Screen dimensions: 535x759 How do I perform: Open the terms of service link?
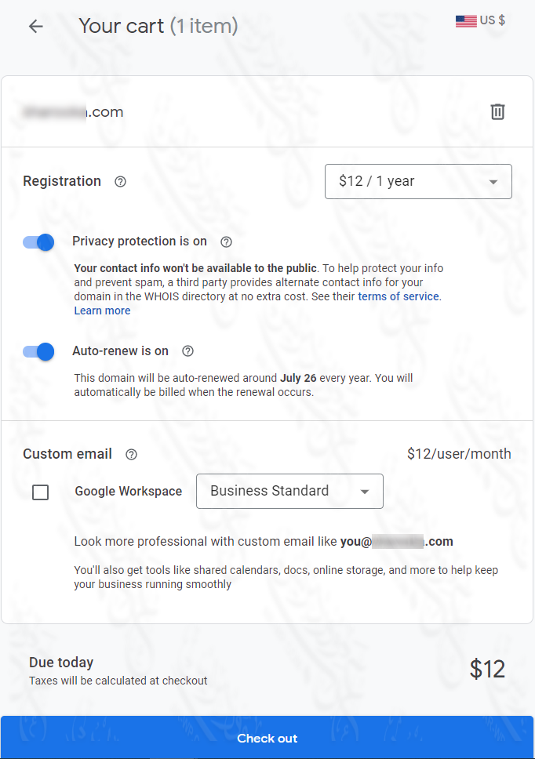pos(399,296)
